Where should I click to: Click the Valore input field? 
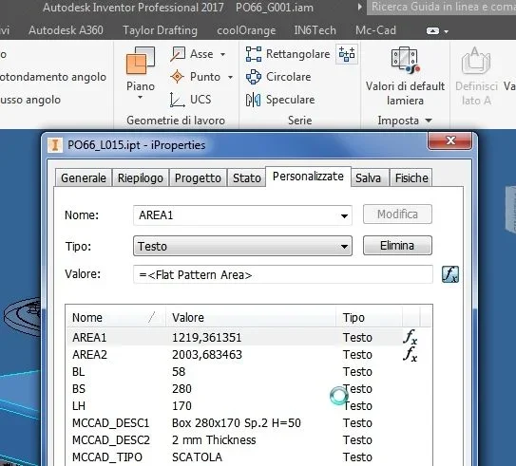pos(282,274)
